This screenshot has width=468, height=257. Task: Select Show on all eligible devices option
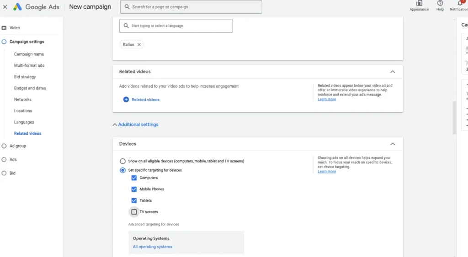coord(122,161)
